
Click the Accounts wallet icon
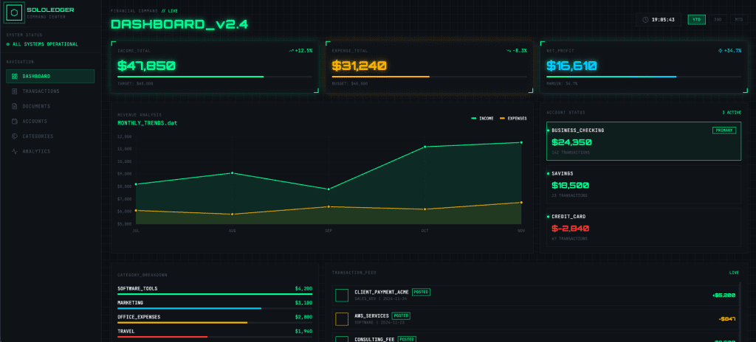[15, 121]
